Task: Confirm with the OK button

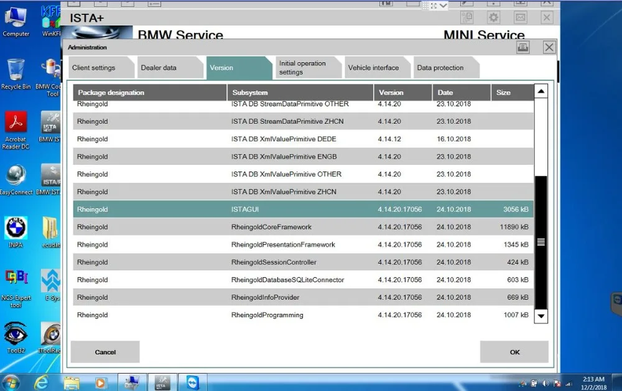Action: [514, 352]
